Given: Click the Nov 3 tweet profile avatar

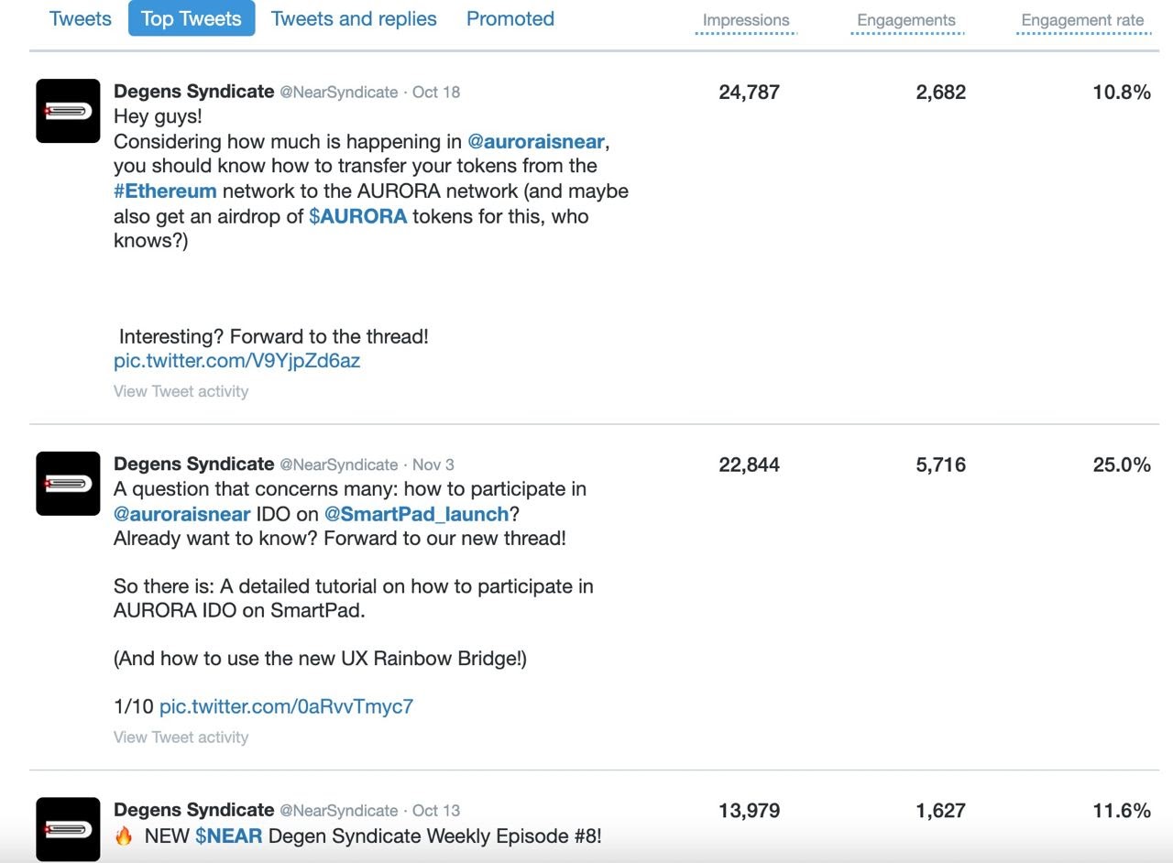Looking at the screenshot, I should coord(68,484).
